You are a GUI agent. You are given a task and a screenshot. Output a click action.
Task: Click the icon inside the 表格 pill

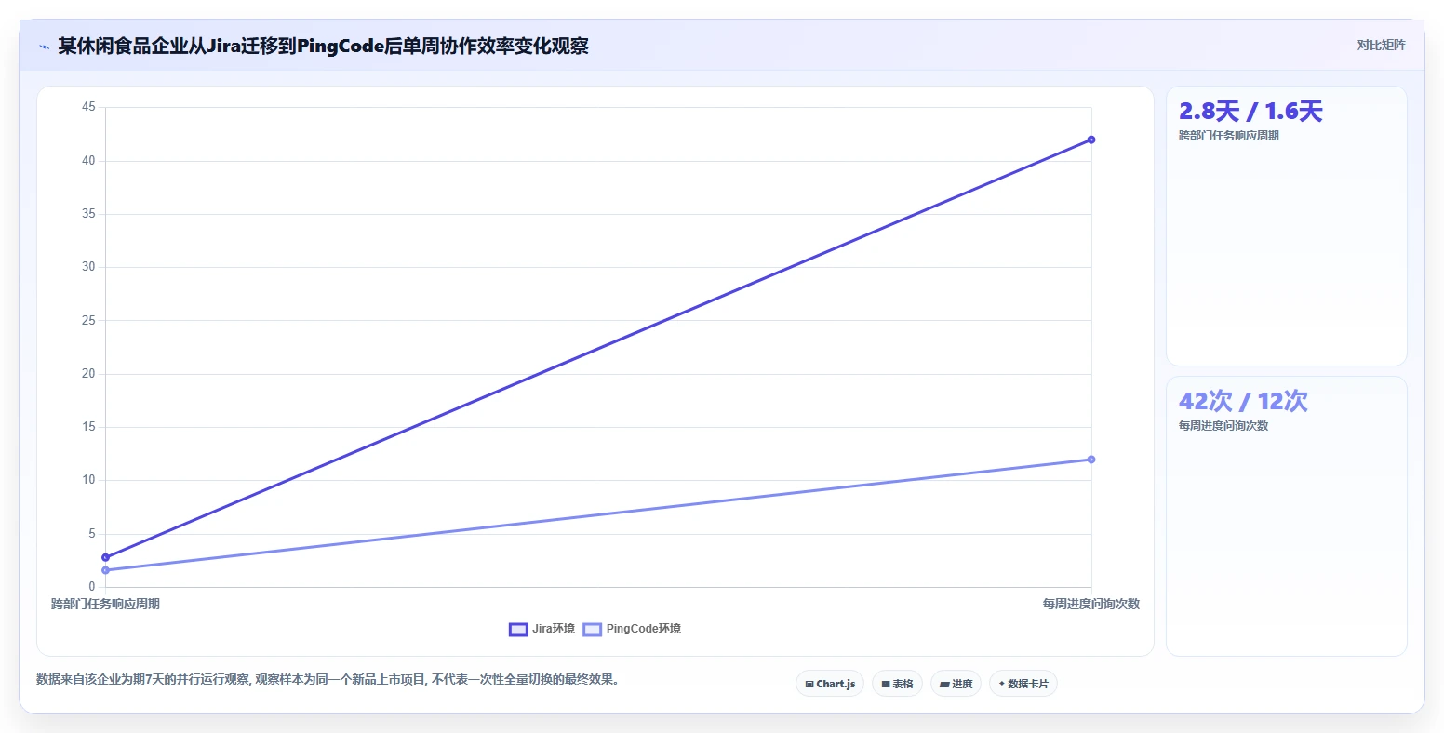point(886,684)
